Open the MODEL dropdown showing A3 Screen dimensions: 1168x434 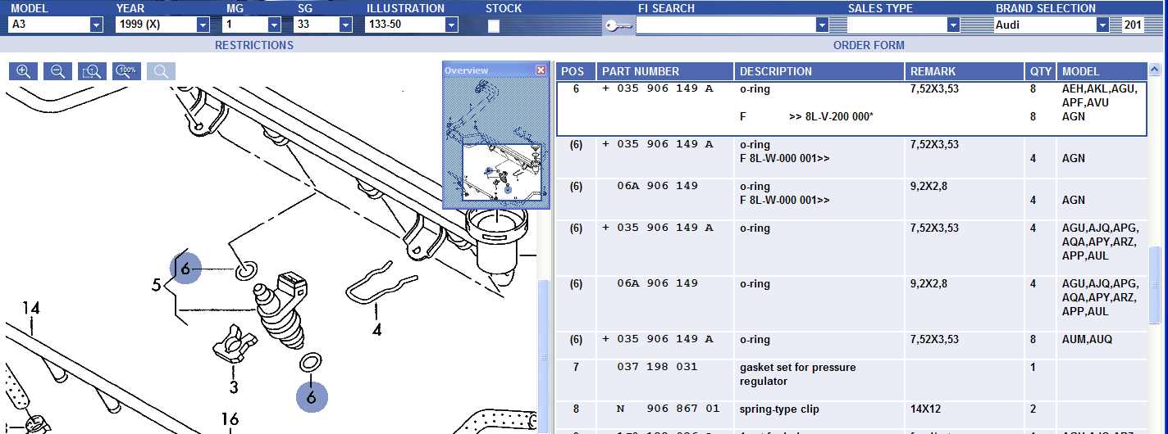pos(96,25)
